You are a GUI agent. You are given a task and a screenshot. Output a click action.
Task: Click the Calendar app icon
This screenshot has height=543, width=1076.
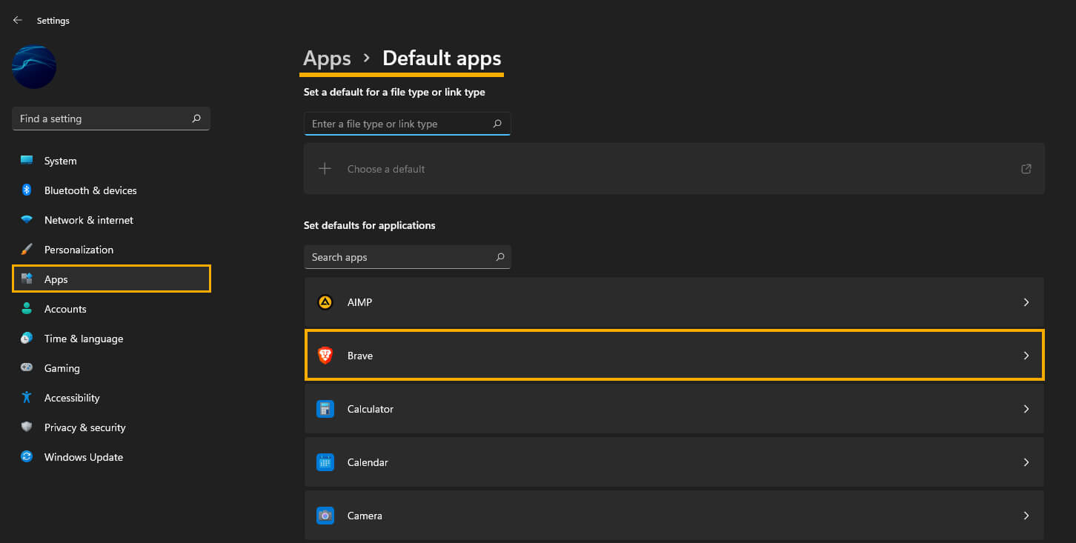(x=325, y=462)
